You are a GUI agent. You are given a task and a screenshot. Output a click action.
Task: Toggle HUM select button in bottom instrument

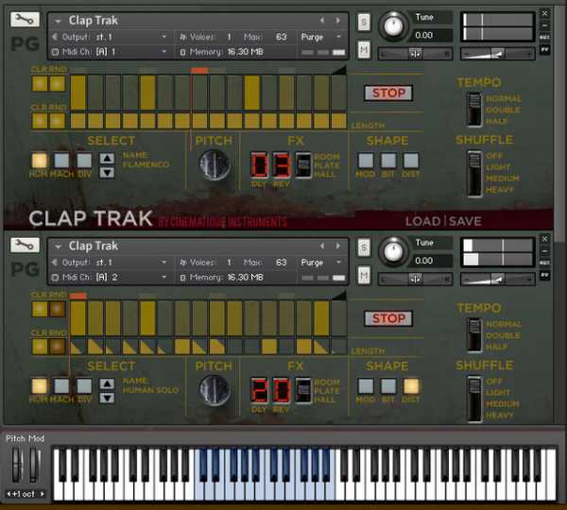(39, 386)
